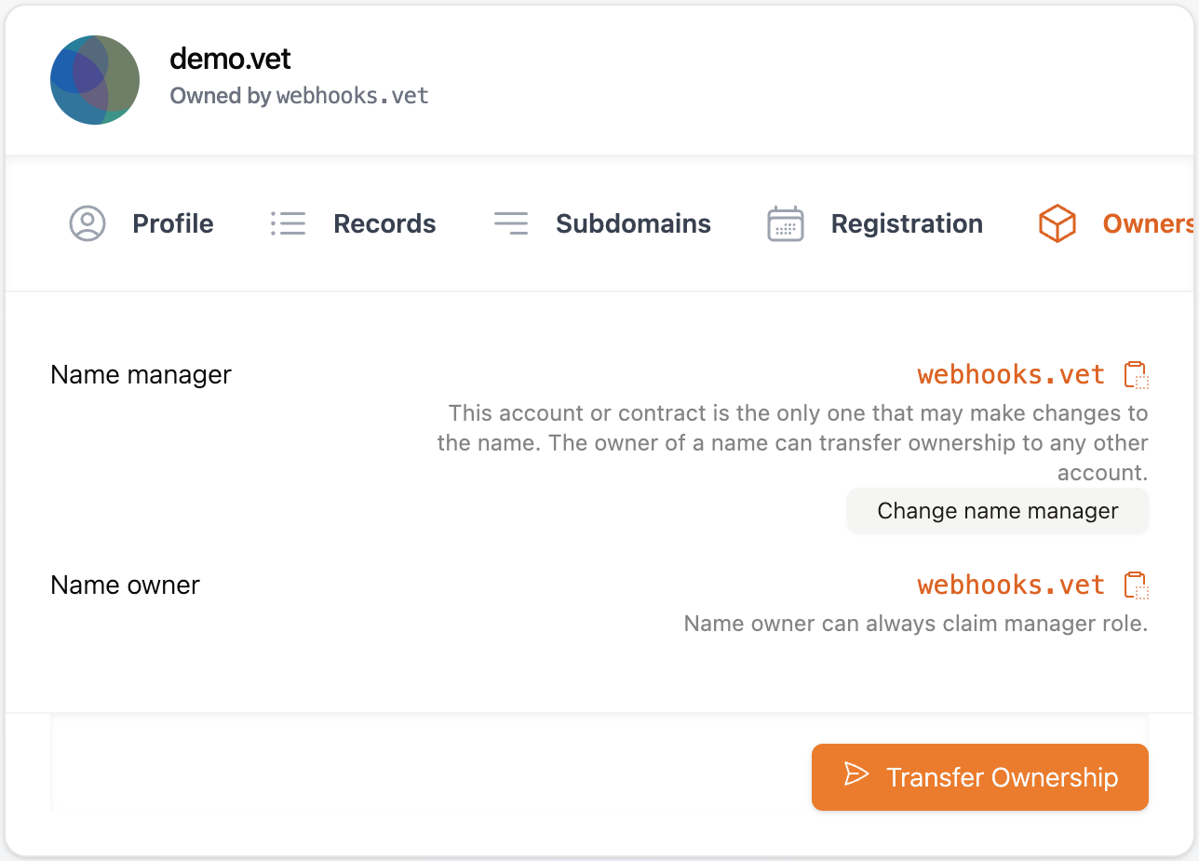The height and width of the screenshot is (861, 1199).
Task: Click webhooks.vet in the Owned by header
Action: tap(352, 96)
